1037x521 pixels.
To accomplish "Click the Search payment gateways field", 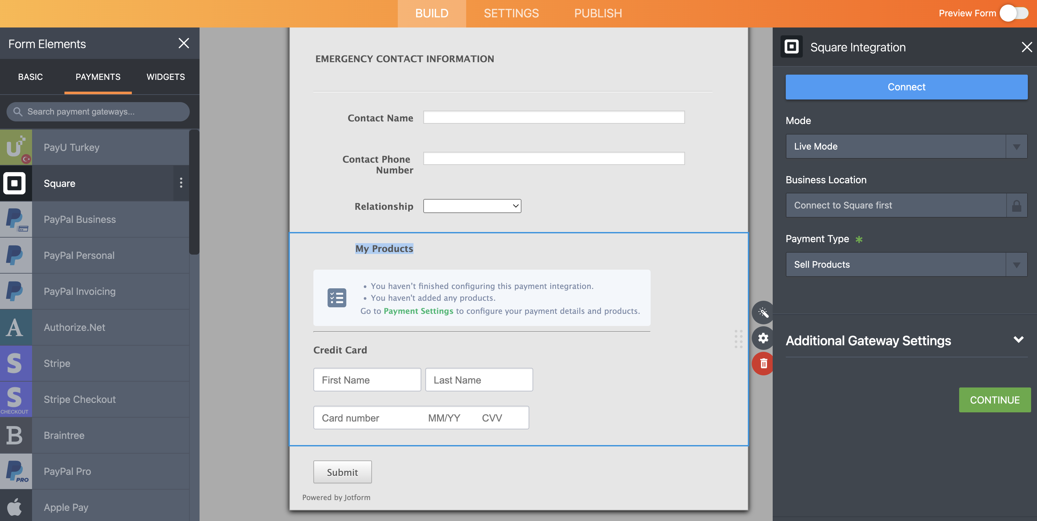I will point(98,112).
